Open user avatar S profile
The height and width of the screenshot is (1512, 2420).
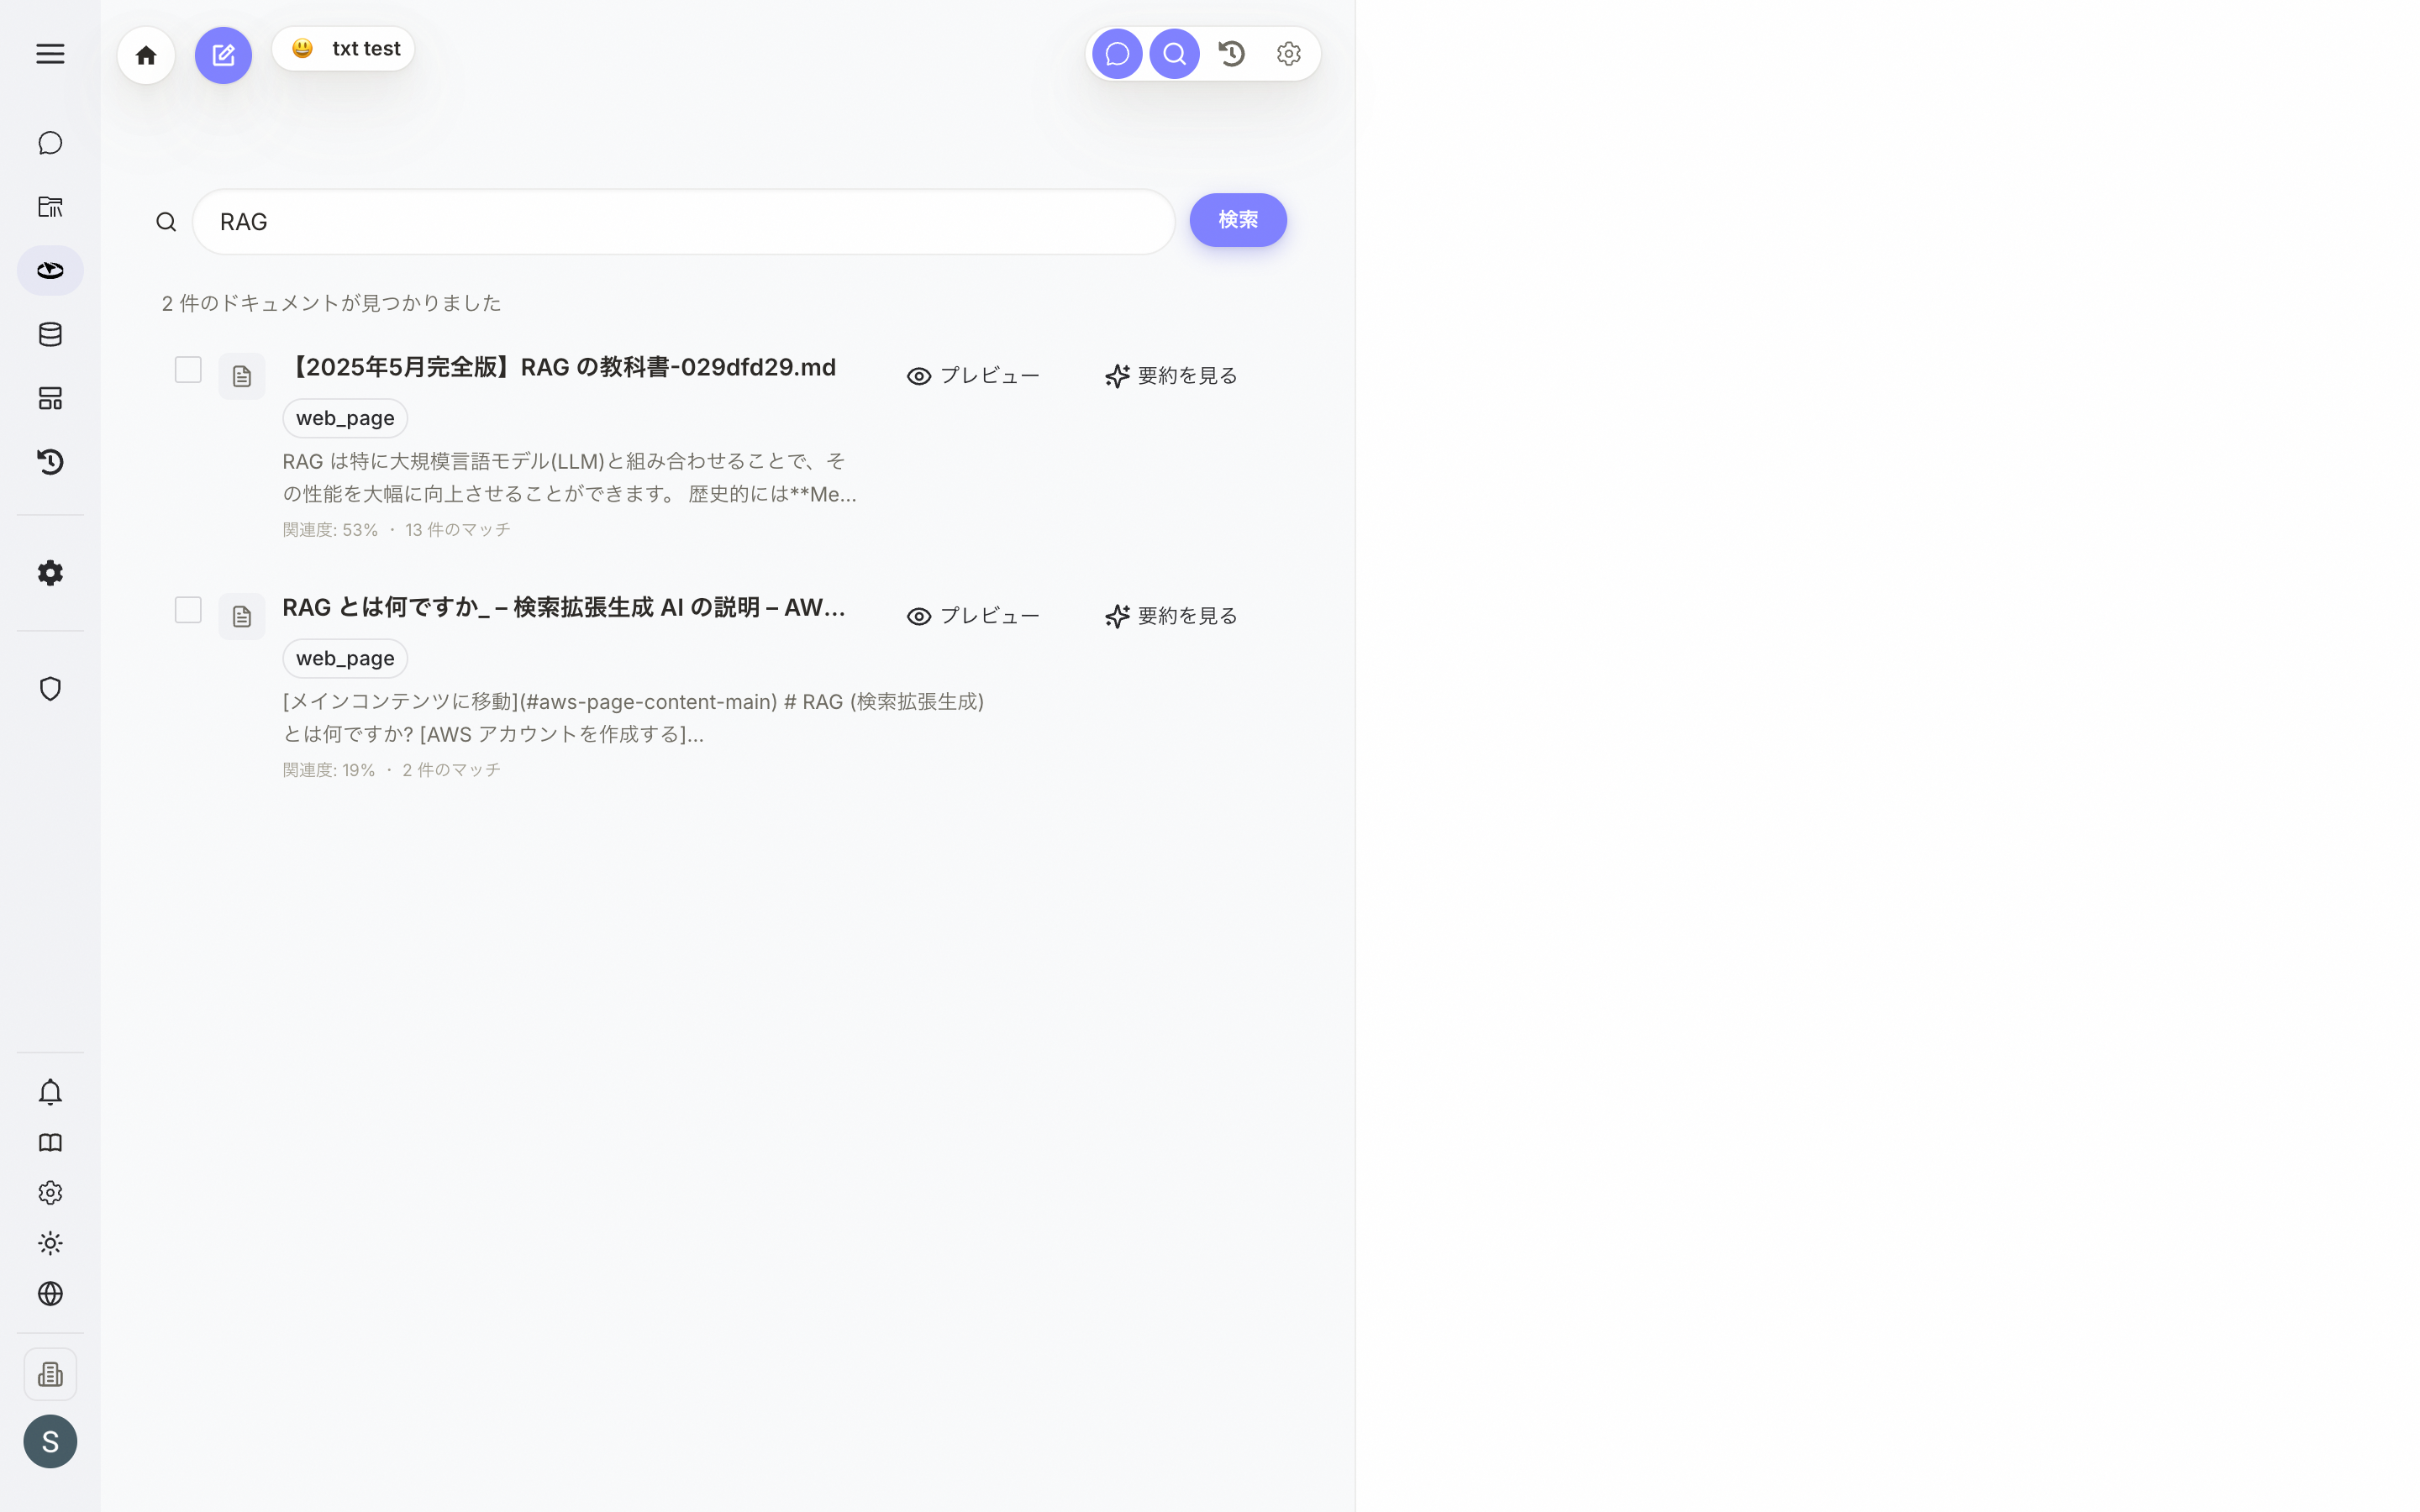[x=50, y=1442]
